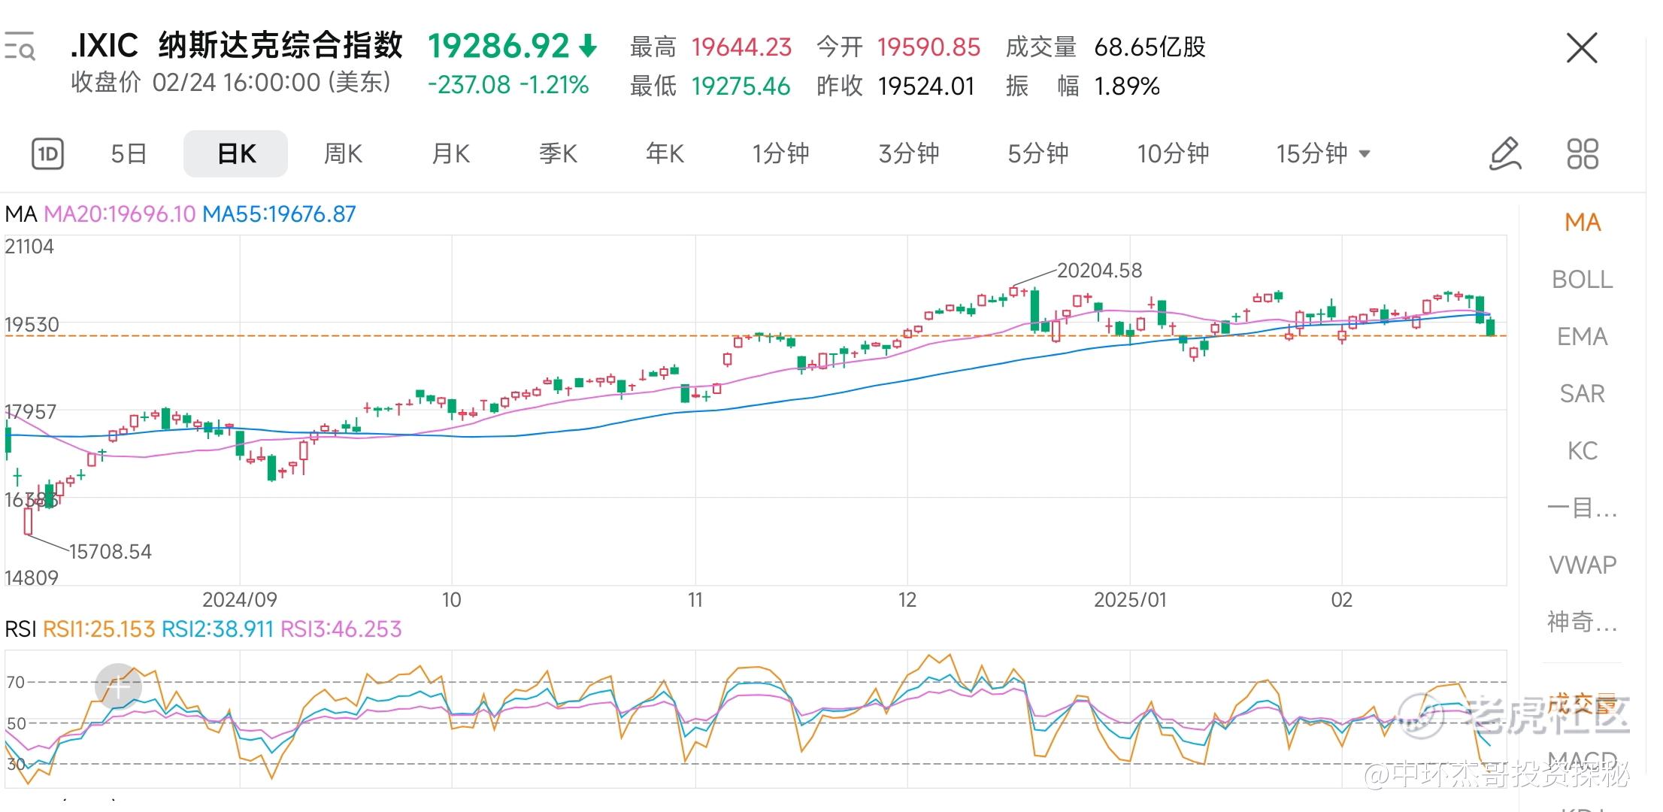This screenshot has width=1663, height=812.
Task: Toggle the SAR indicator overlay
Action: pyautogui.click(x=1582, y=394)
